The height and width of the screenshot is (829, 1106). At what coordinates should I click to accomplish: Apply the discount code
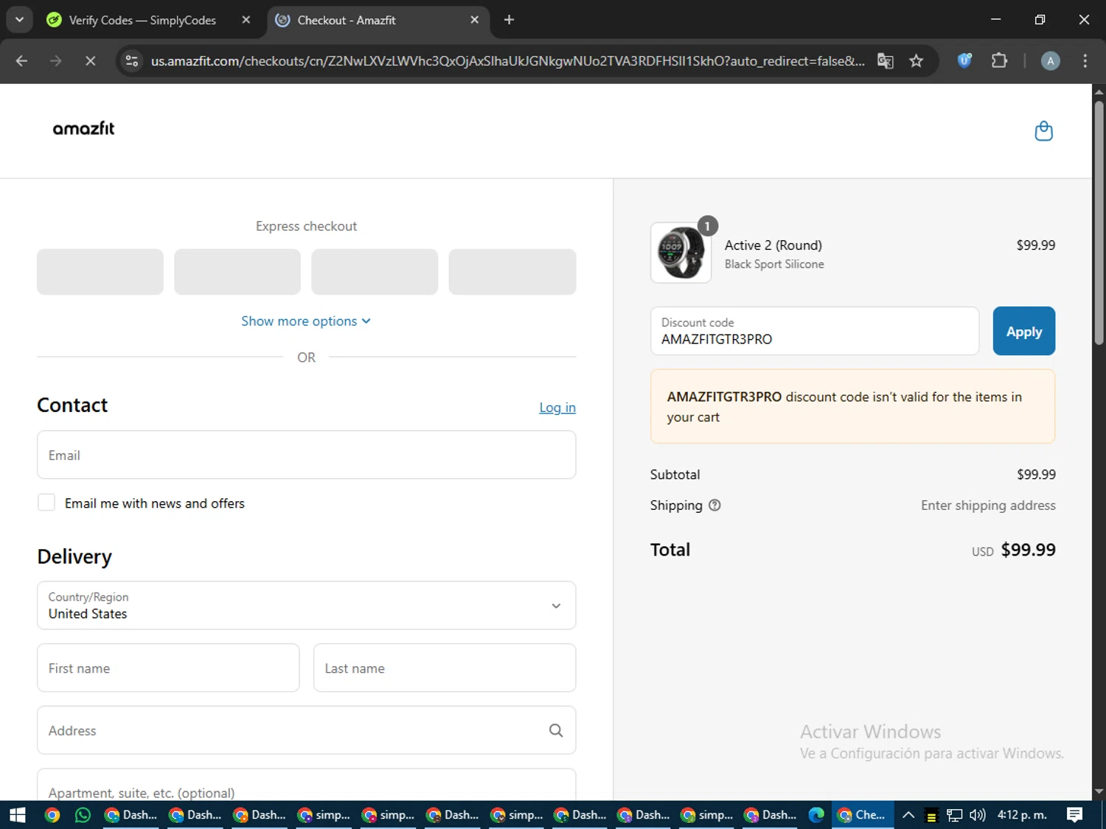pos(1023,331)
